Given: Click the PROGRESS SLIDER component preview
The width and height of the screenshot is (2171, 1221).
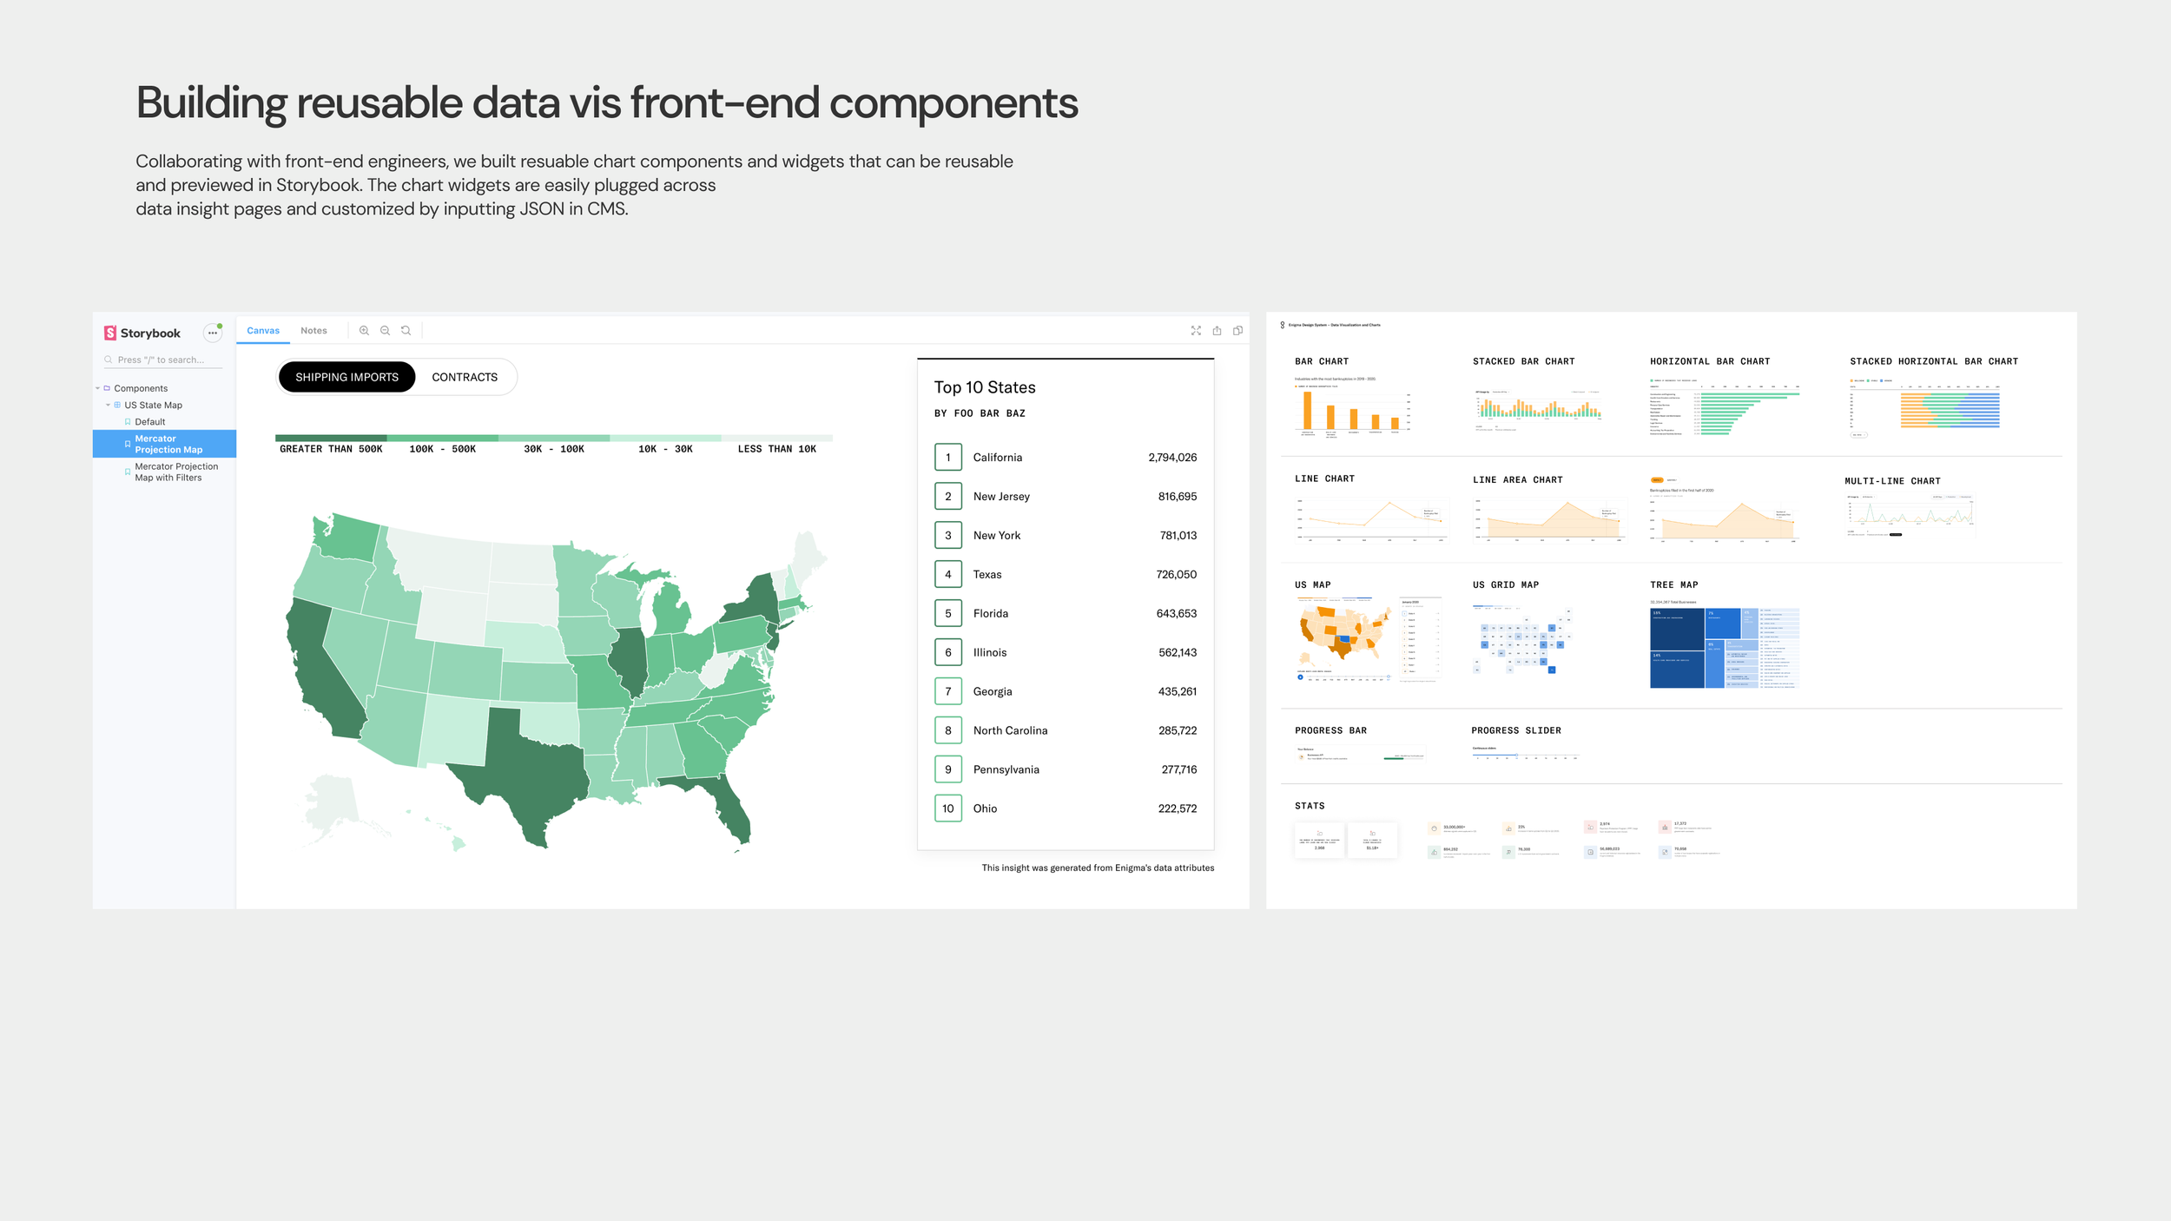Looking at the screenshot, I should point(1525,754).
